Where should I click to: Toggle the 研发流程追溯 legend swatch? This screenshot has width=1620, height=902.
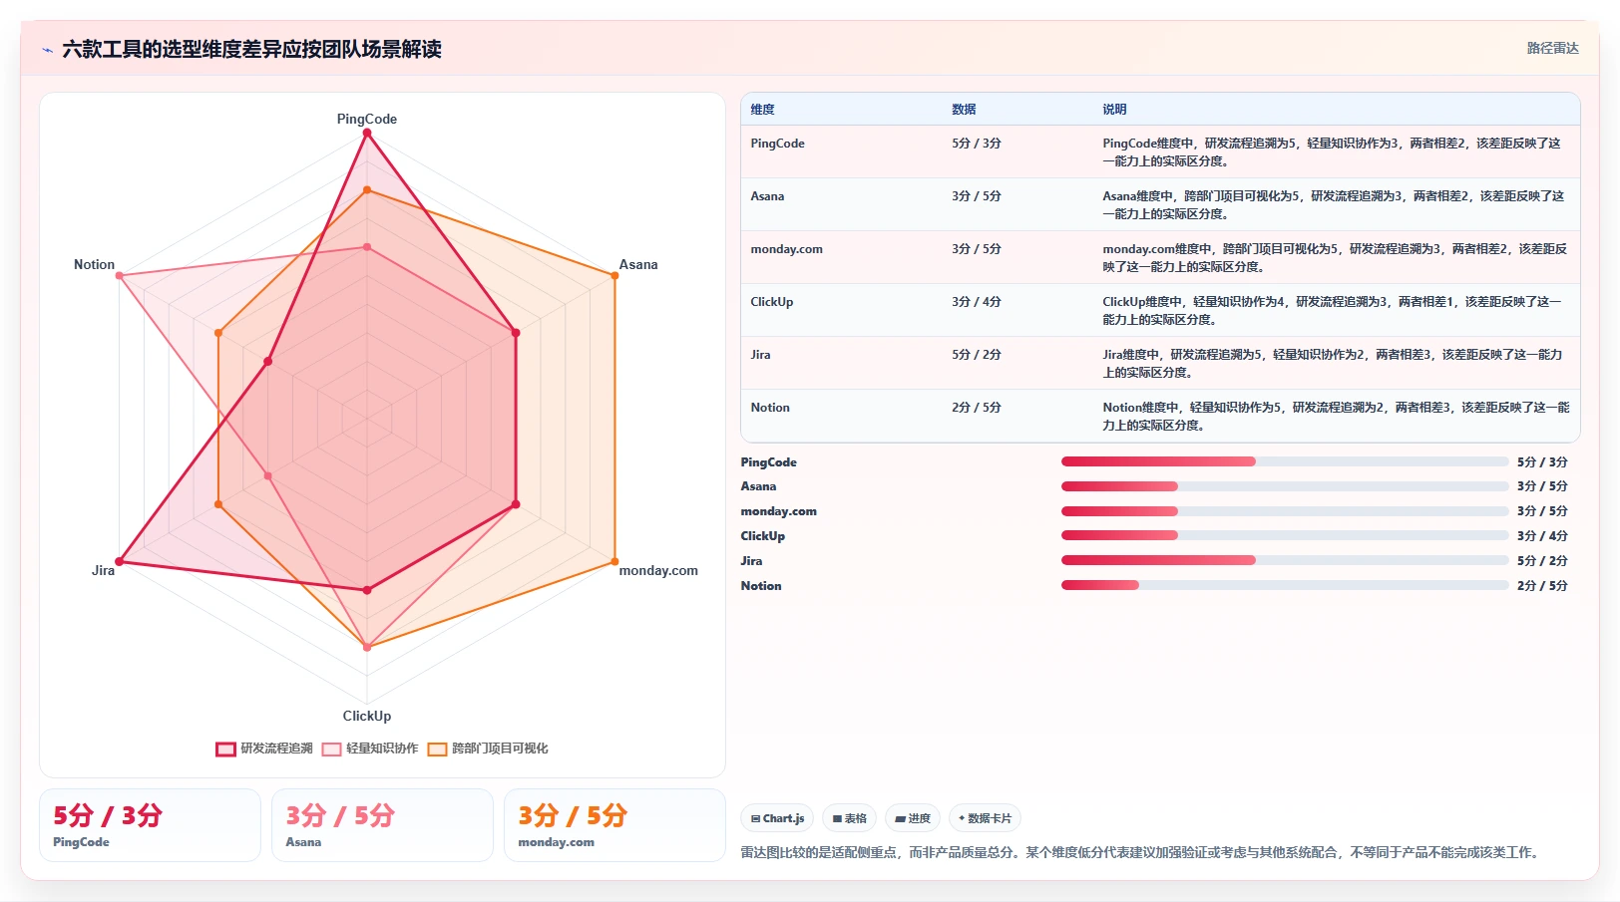[225, 750]
